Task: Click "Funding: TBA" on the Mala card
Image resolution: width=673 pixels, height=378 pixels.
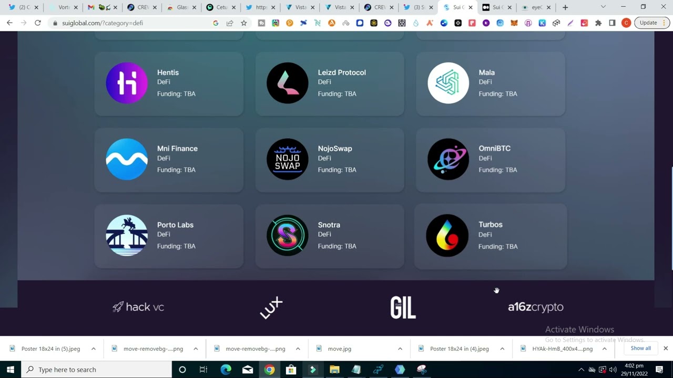Action: point(498,93)
